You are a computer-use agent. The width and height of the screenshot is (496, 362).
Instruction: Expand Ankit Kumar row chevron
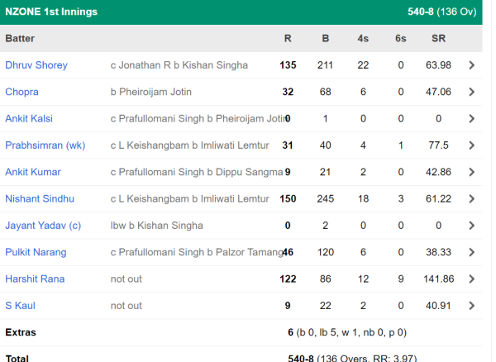coord(471,172)
